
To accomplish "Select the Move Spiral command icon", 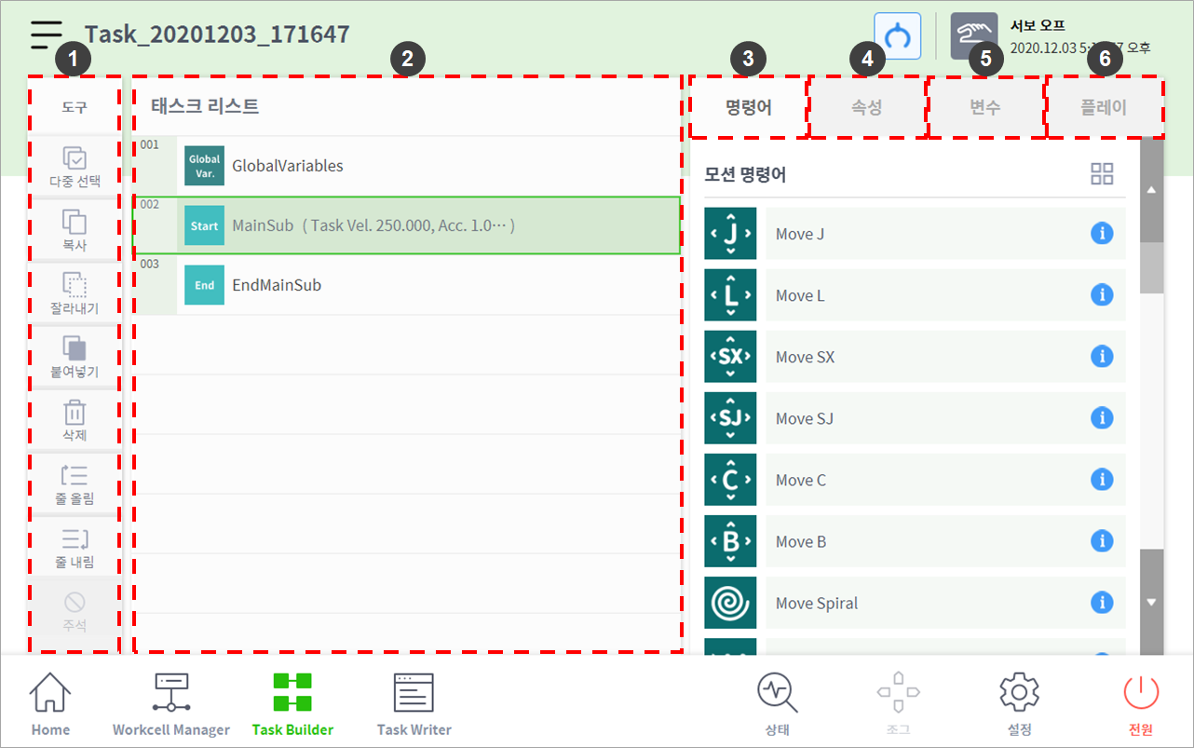I will pos(730,603).
